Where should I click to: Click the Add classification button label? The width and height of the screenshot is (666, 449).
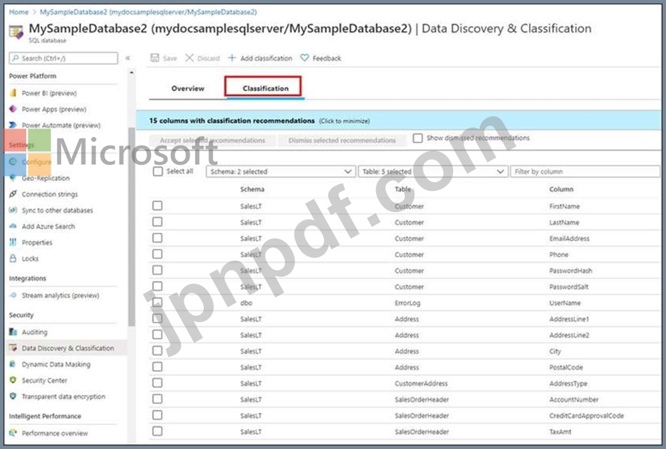(x=267, y=58)
